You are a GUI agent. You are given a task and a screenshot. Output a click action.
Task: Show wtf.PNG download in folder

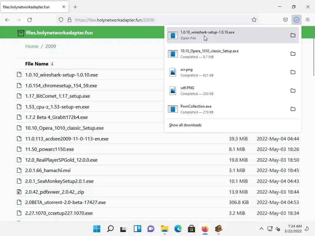point(293,91)
